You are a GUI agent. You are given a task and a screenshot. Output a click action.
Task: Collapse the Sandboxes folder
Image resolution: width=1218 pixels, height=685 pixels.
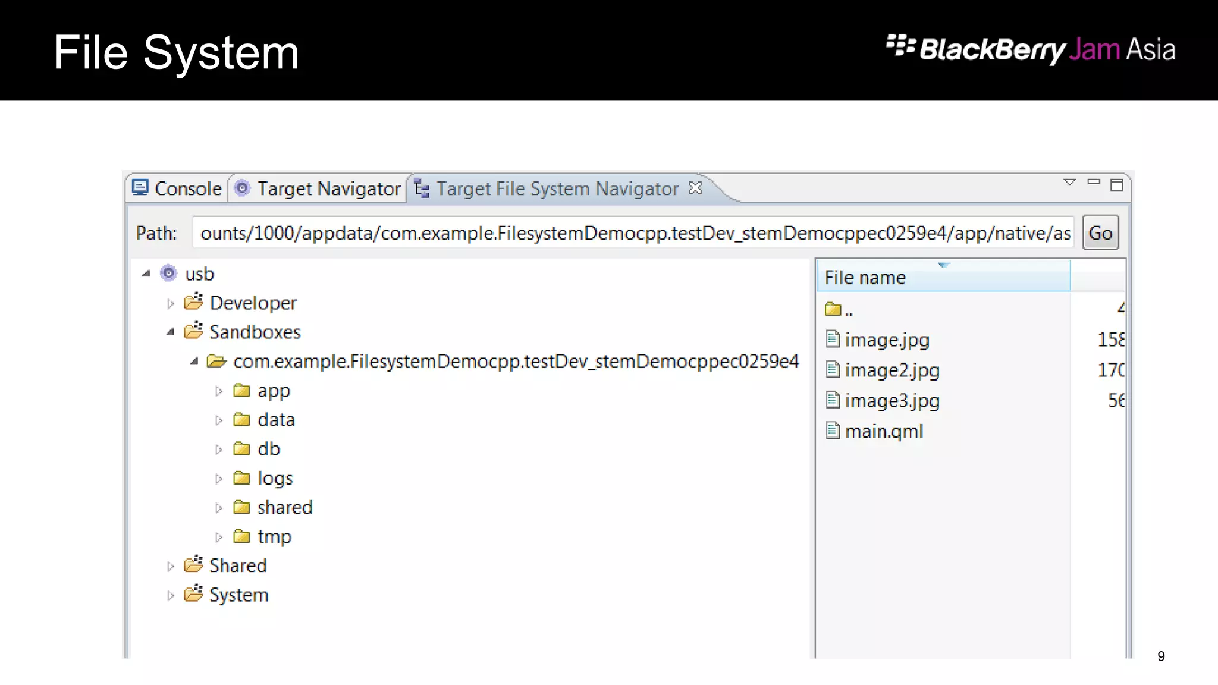click(x=171, y=332)
